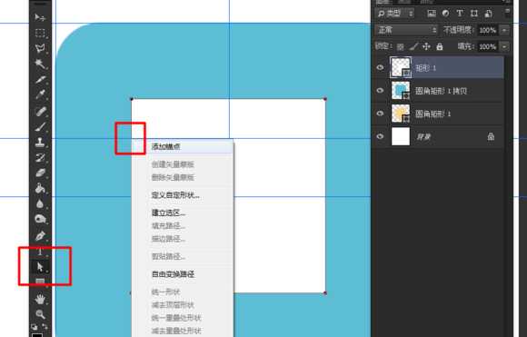Select the 圆角矩形 1 layer thumbnail

coord(401,114)
